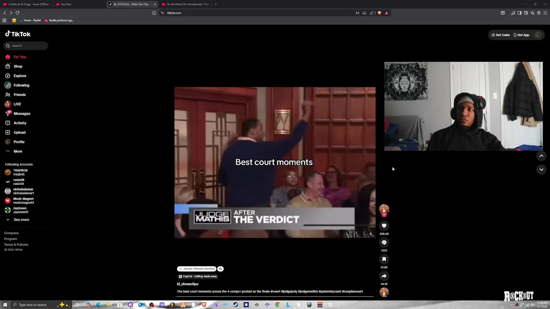Switch to the YouTube browser tab

[x=77, y=4]
